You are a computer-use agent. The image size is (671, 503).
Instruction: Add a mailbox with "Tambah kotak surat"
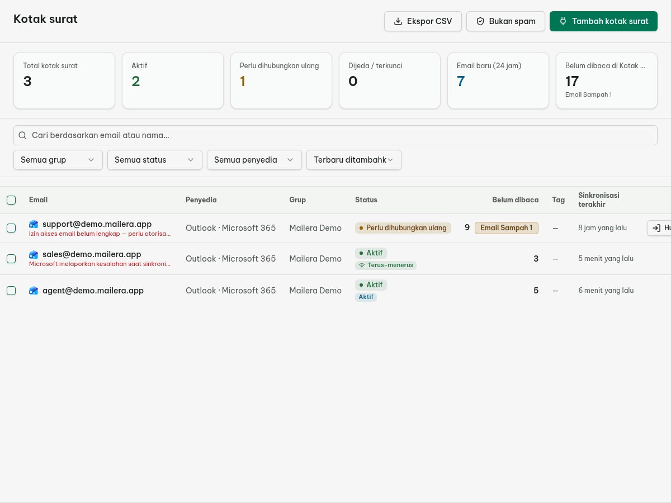click(x=603, y=21)
